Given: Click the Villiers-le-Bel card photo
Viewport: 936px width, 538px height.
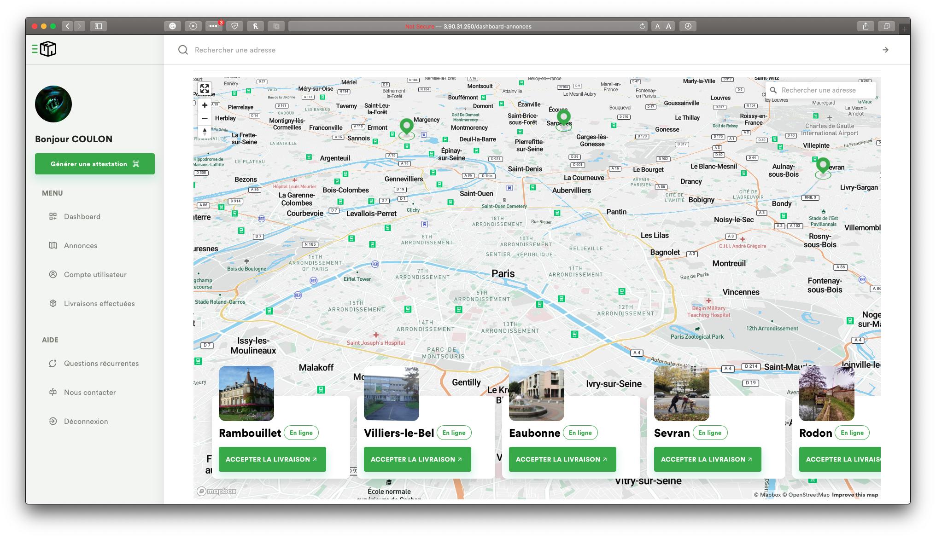Looking at the screenshot, I should tap(391, 393).
